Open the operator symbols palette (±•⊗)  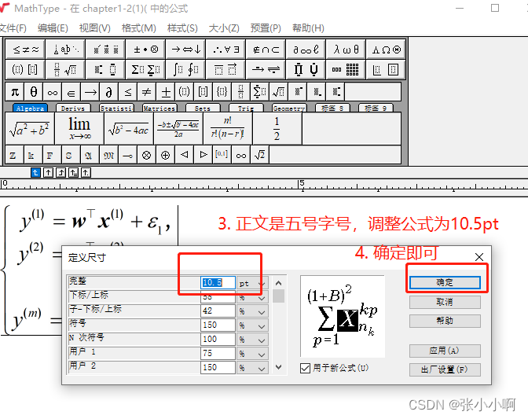pyautogui.click(x=145, y=50)
